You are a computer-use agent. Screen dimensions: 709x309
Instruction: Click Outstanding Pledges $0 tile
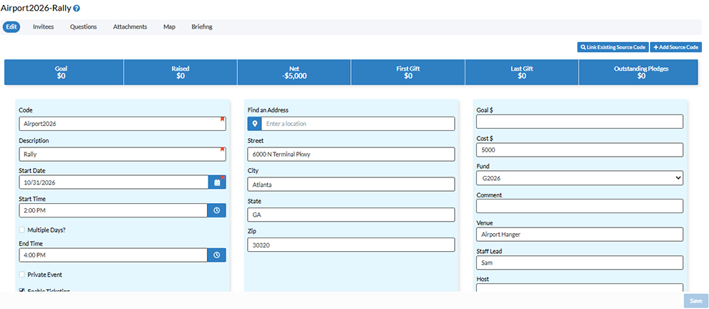pos(639,72)
